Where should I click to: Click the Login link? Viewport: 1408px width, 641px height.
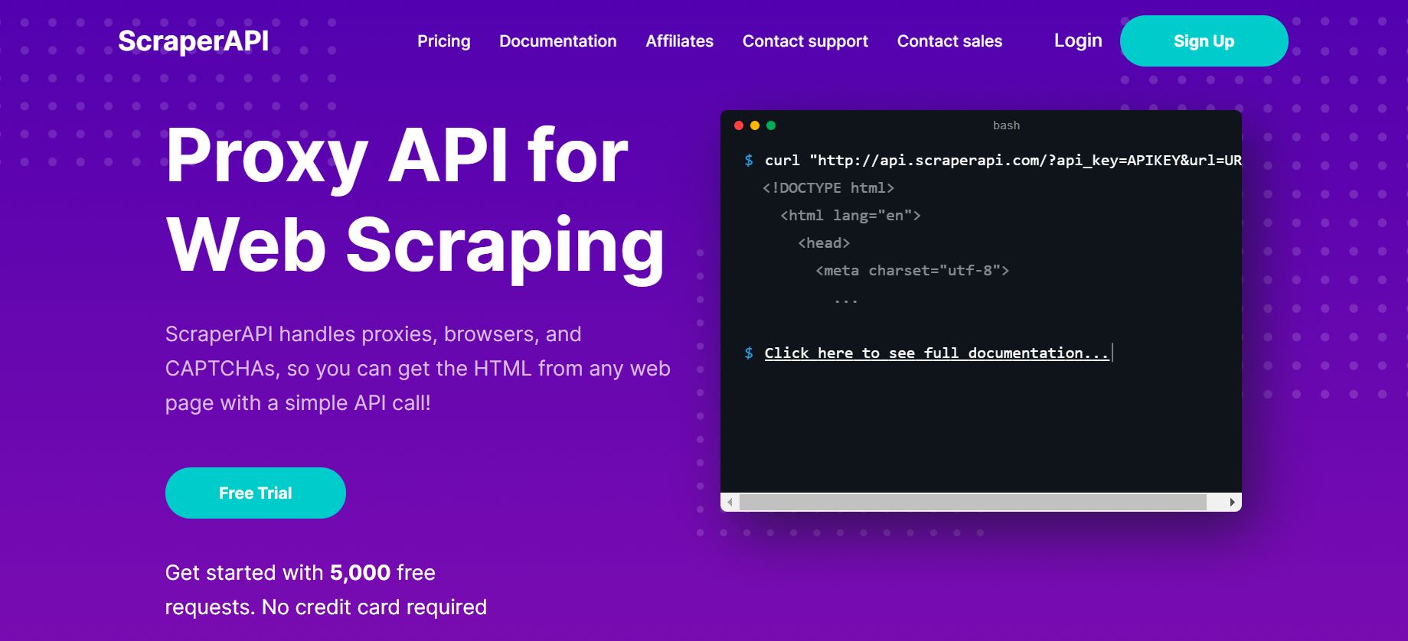(x=1077, y=41)
